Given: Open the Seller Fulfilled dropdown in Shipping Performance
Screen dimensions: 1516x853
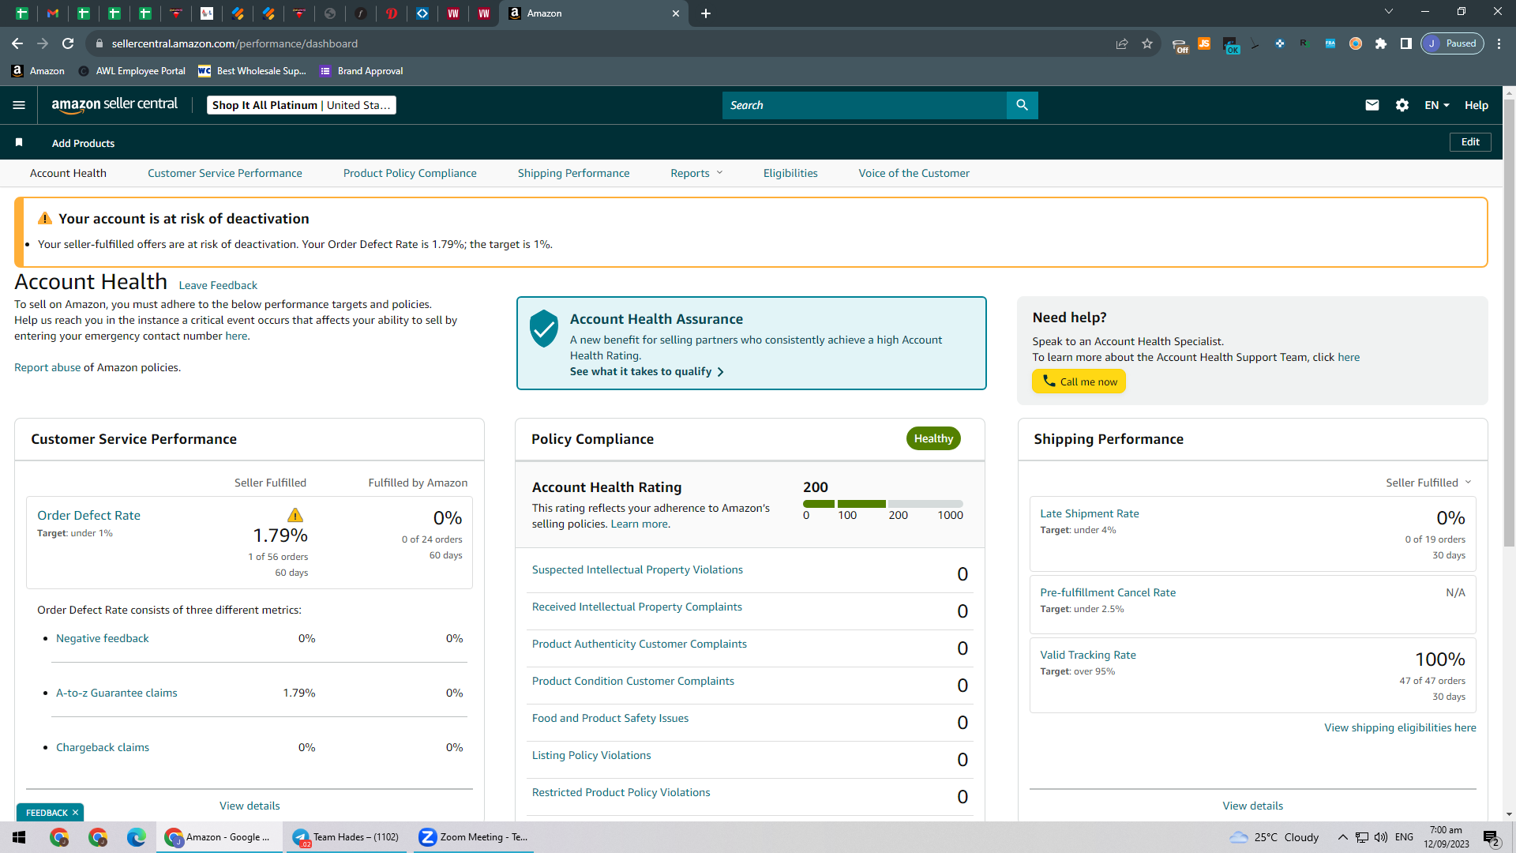Looking at the screenshot, I should coord(1429,483).
